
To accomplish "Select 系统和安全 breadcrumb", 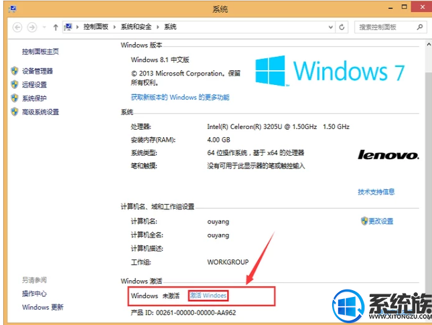I will point(136,27).
